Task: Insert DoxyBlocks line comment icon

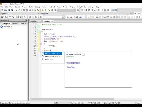Action: pos(13,17)
